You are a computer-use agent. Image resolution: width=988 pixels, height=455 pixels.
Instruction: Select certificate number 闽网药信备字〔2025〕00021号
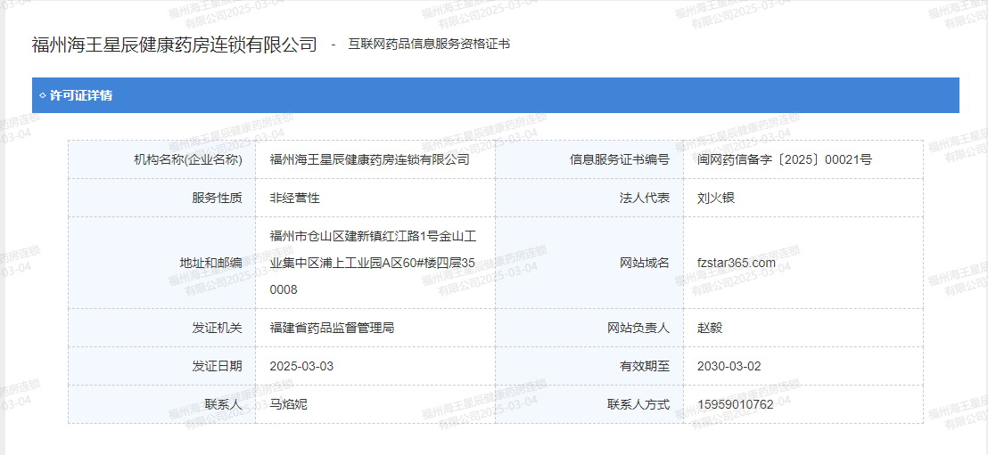785,160
